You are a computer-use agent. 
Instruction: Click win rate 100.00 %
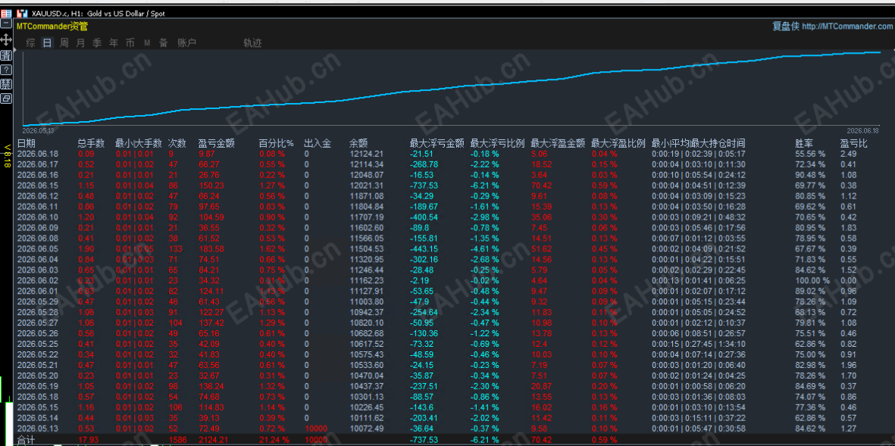813,281
